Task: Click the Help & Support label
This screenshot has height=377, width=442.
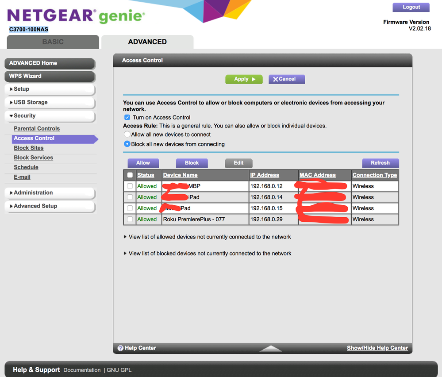Action: [x=36, y=370]
